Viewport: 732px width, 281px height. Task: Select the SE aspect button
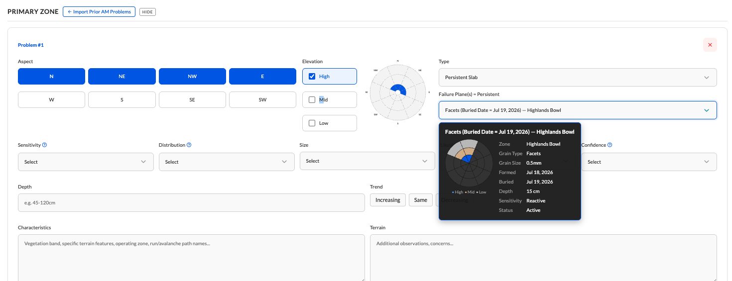(x=192, y=100)
